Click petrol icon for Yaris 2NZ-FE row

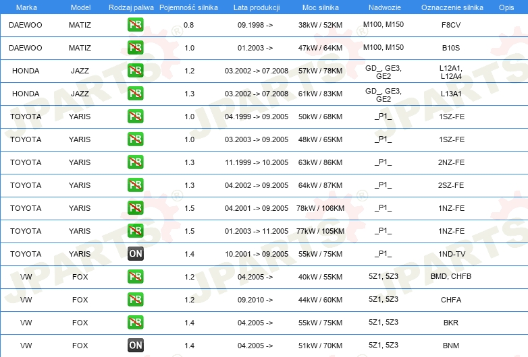135,162
